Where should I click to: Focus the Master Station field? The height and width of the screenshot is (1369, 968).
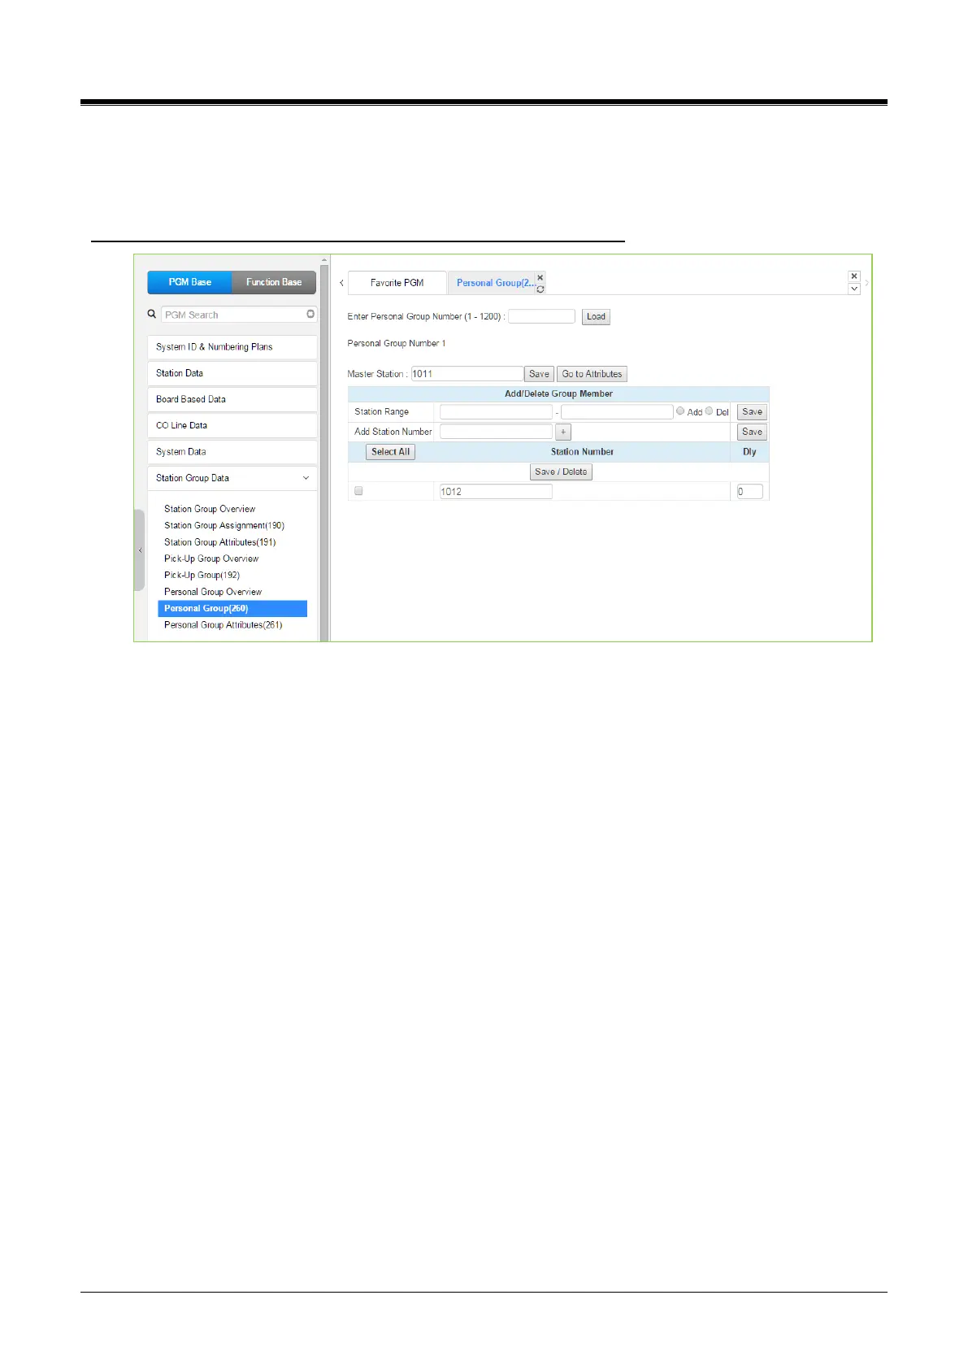pos(467,374)
